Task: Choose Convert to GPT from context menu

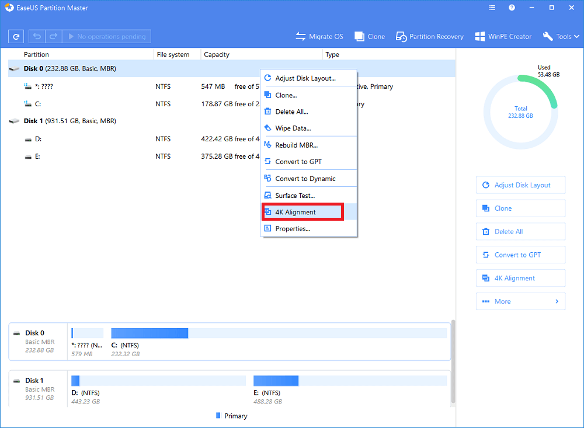Action: pos(298,162)
